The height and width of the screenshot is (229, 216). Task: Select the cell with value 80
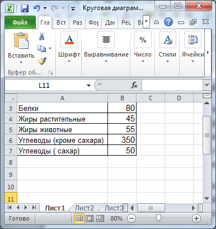coord(122,108)
